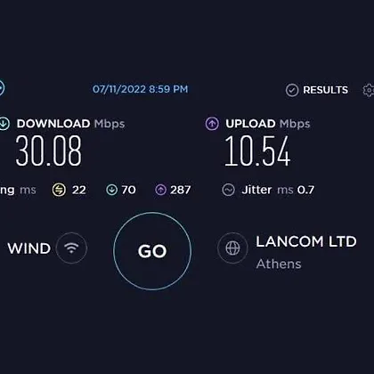The image size is (374, 374).
Task: Select the WIND Wi-Fi connection icon
Action: (71, 248)
